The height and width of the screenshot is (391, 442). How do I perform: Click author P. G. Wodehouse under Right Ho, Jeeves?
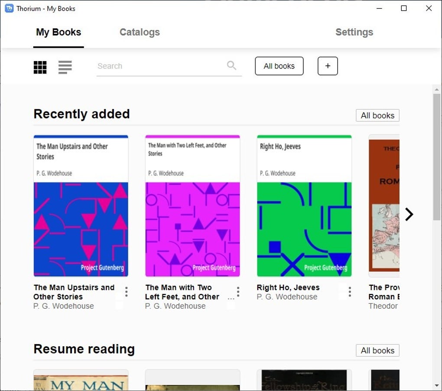(287, 297)
